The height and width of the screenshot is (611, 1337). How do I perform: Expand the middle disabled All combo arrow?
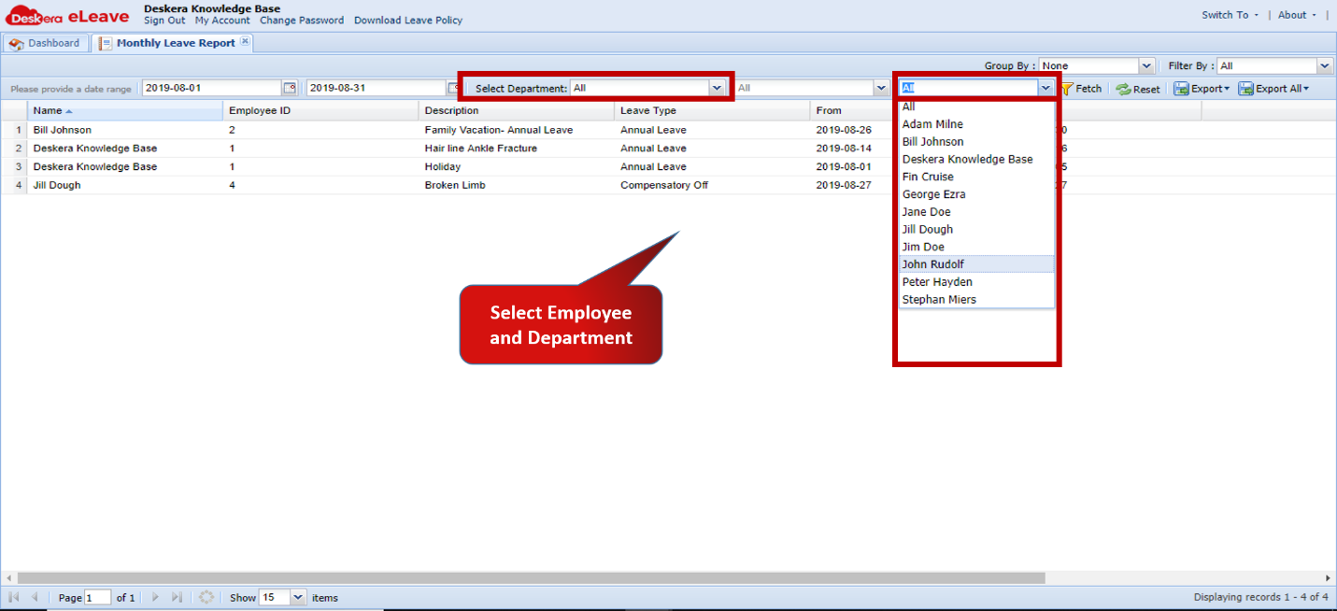(x=880, y=88)
